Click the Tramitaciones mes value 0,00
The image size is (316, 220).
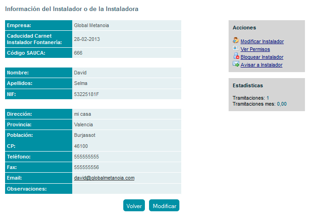[x=282, y=104]
